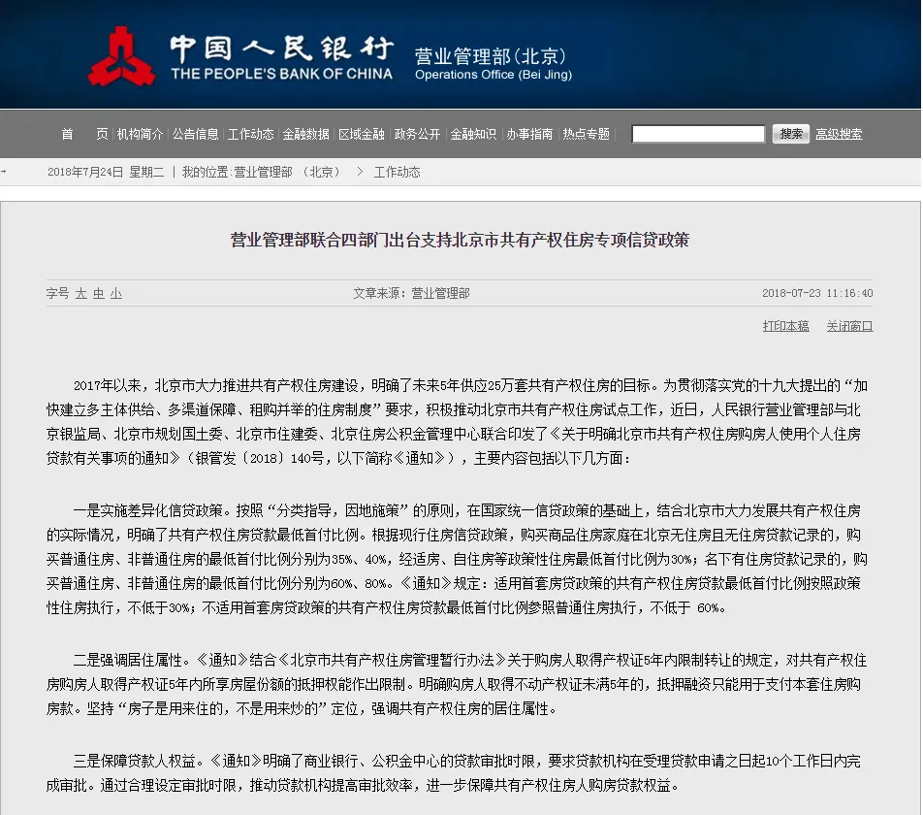Click the 关闭窗口 close window link
This screenshot has width=923, height=815.
tap(849, 326)
